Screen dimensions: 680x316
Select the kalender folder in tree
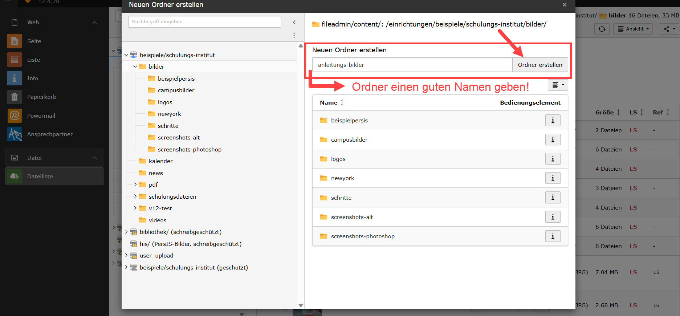pyautogui.click(x=160, y=161)
